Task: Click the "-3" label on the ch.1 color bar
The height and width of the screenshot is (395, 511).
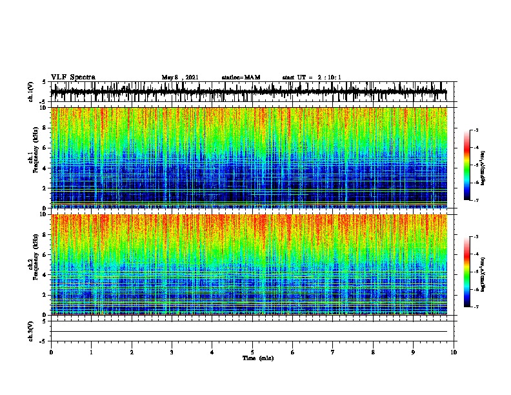Action: tap(476, 130)
